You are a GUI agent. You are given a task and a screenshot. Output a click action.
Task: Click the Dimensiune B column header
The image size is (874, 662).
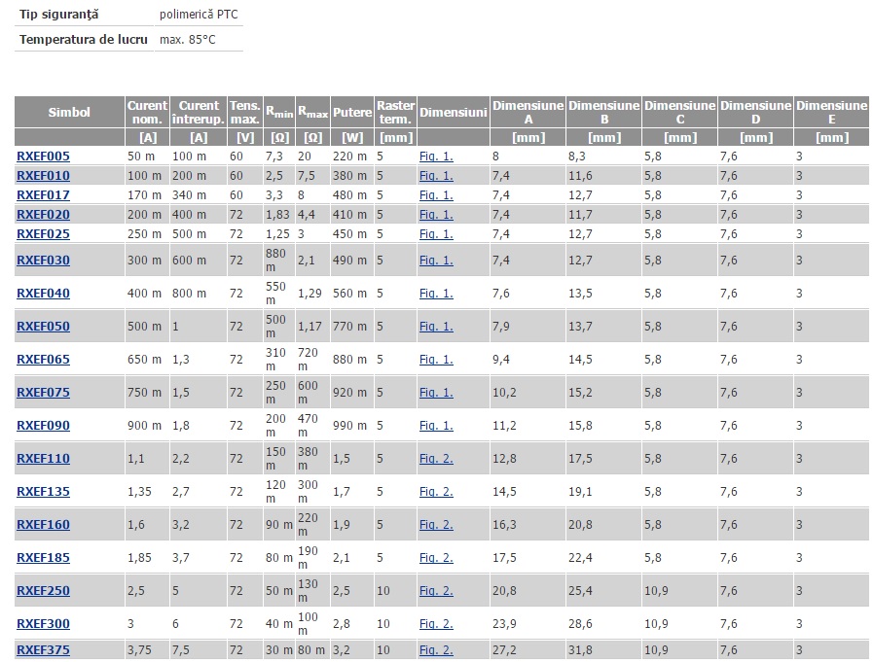point(603,113)
